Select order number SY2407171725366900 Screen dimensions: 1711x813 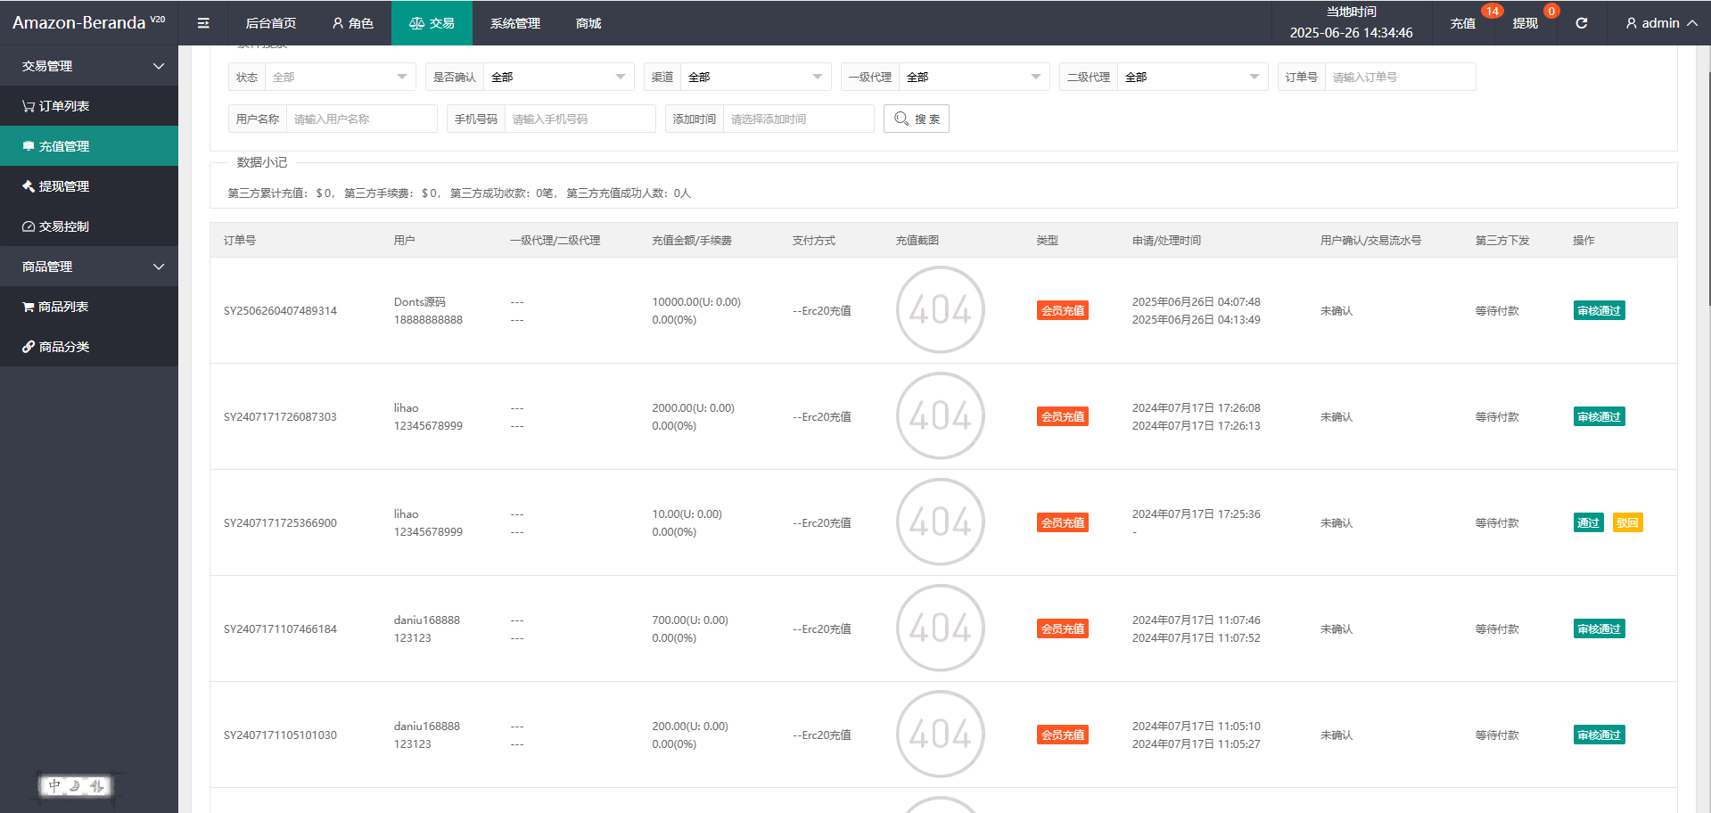(x=280, y=523)
